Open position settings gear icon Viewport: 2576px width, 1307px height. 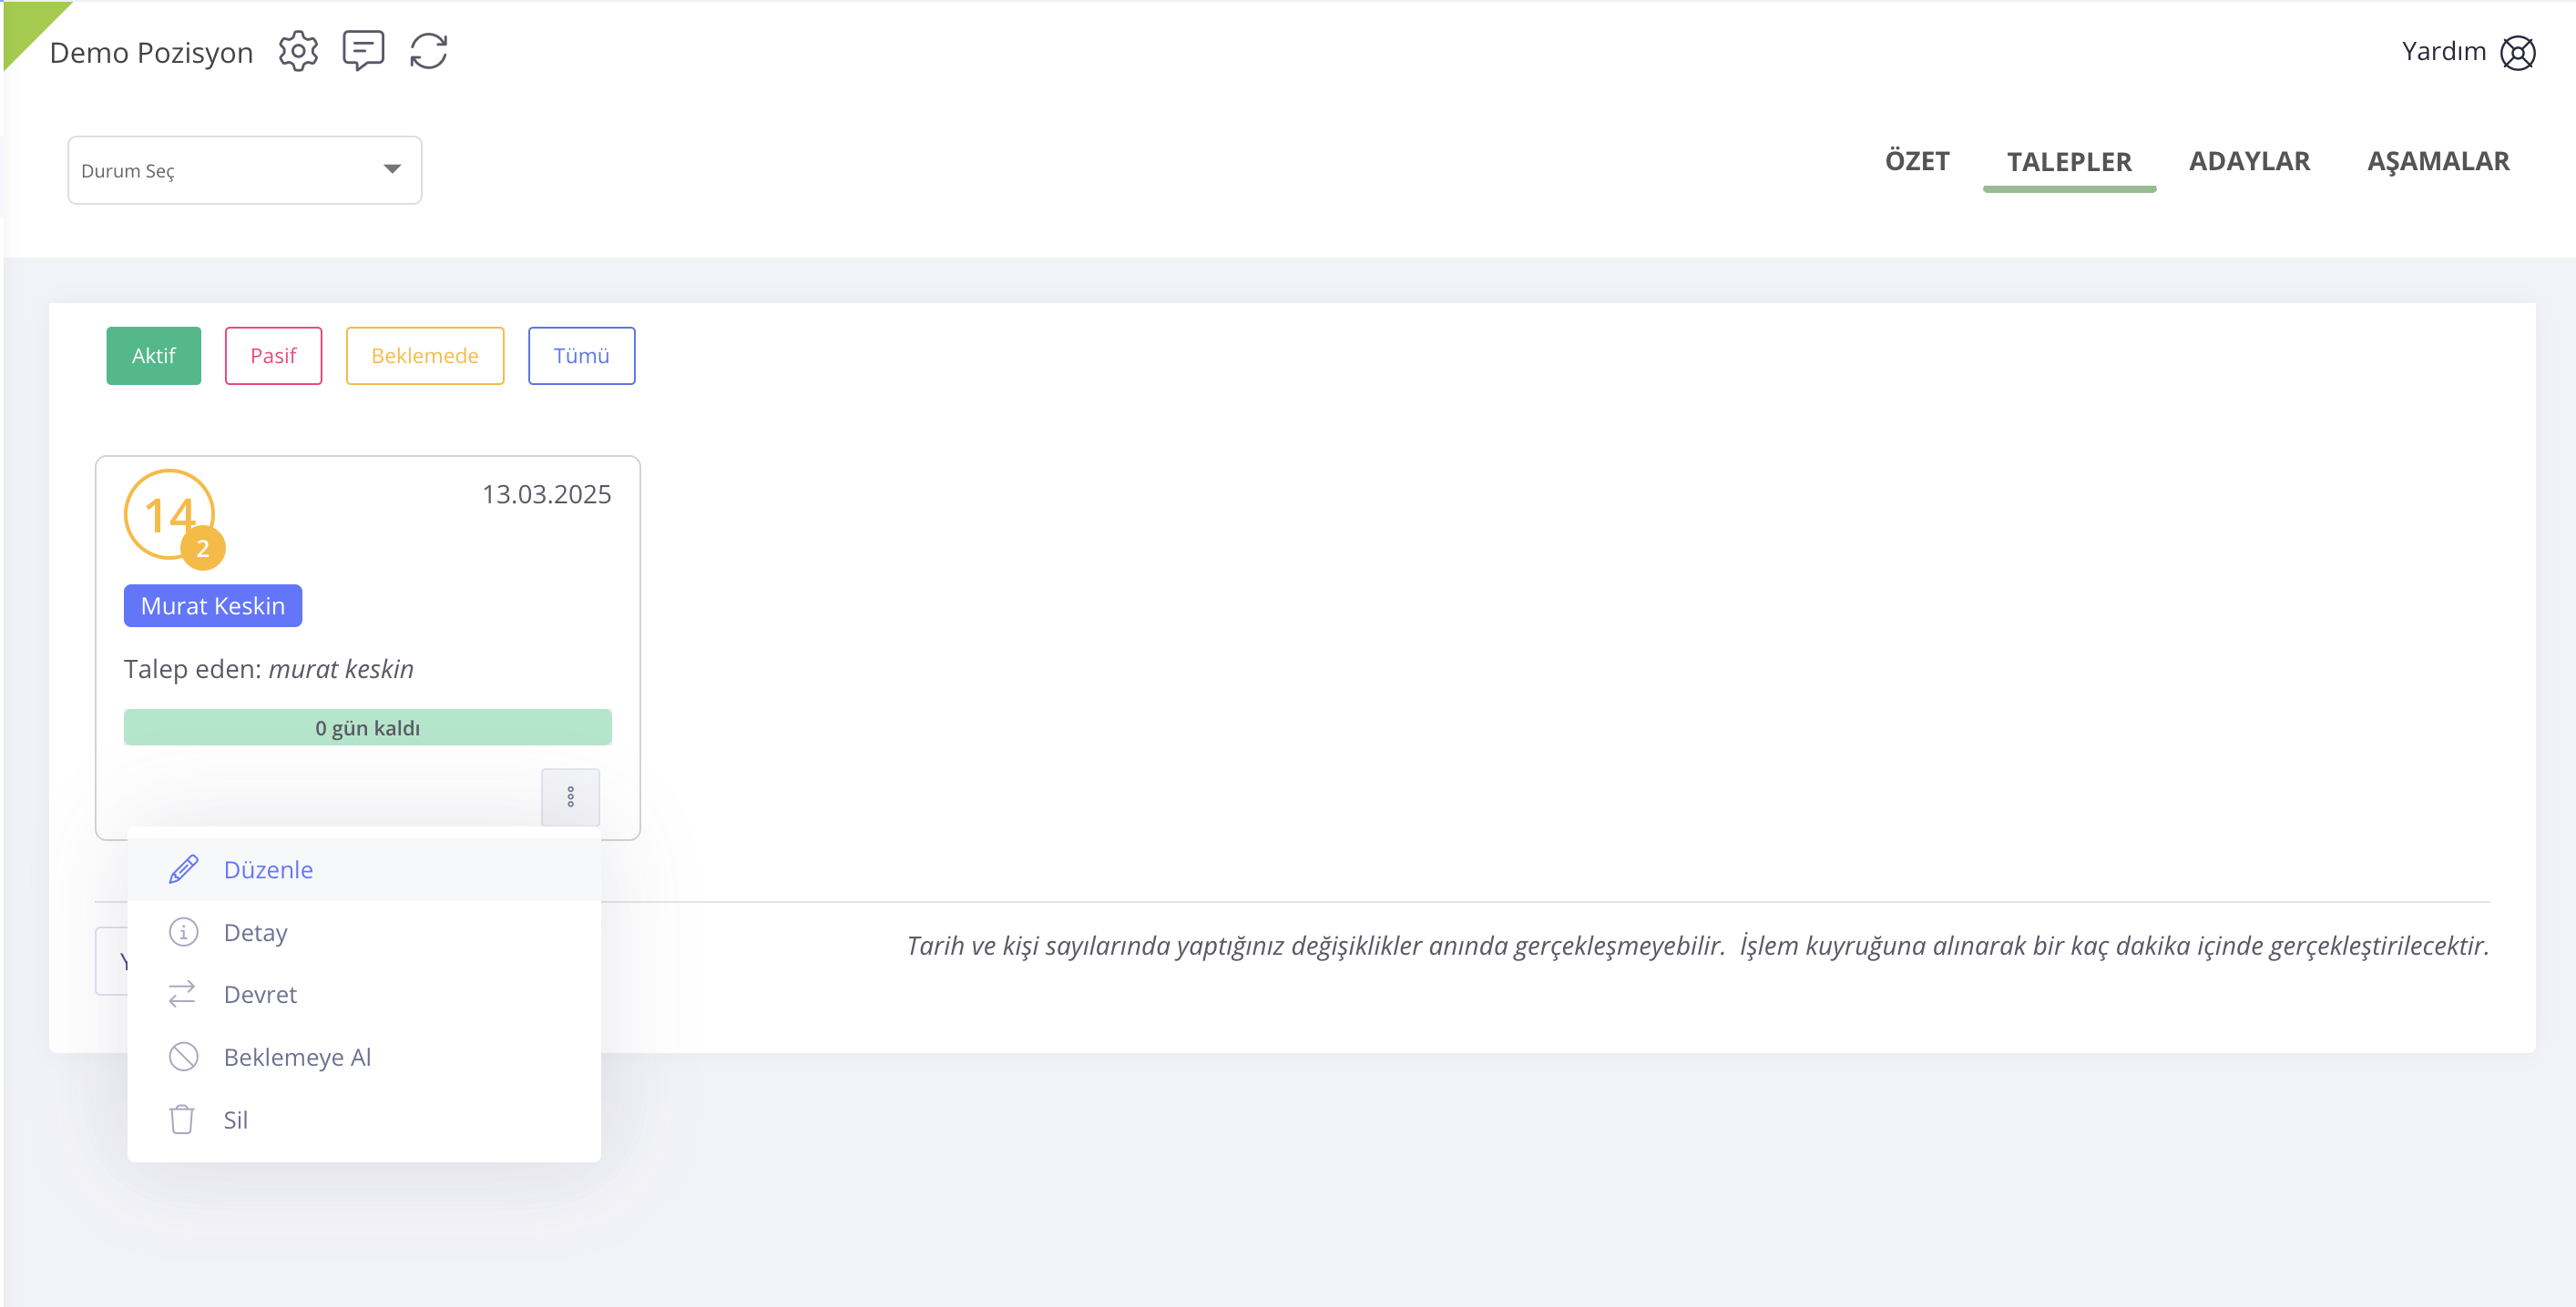[x=298, y=51]
